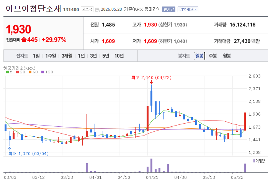This screenshot has height=182, width=268.
Task: Click the orange 60-day moving average swatch
Action: click(30, 72)
